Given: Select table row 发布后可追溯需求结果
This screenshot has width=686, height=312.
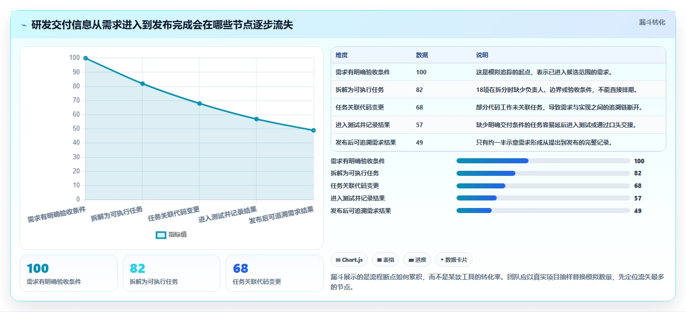Looking at the screenshot, I should tap(498, 142).
